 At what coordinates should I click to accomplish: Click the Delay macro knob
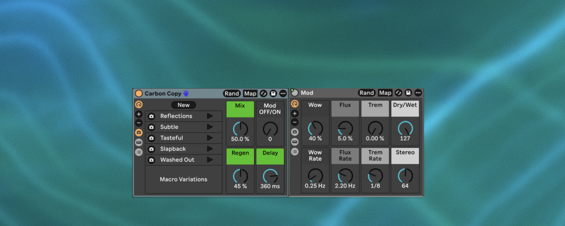click(x=270, y=176)
